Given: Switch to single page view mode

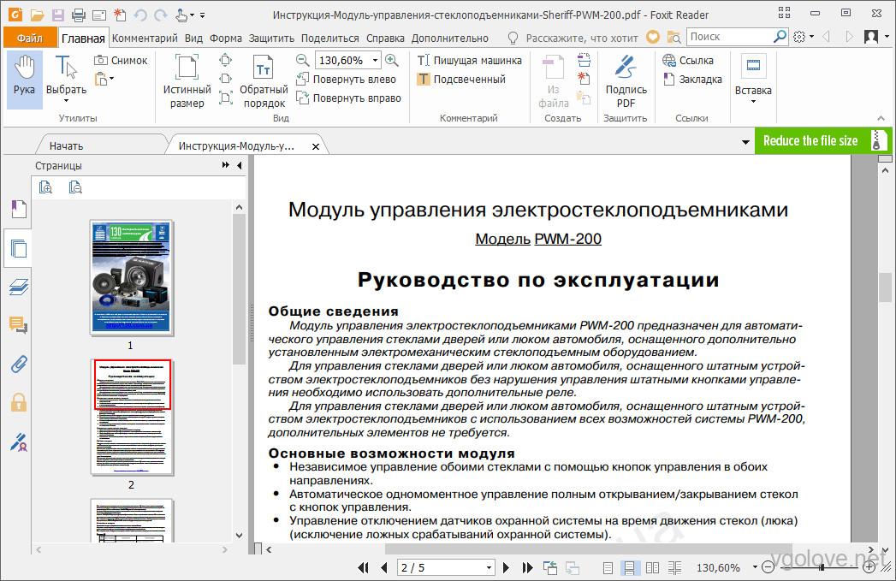Looking at the screenshot, I should pos(608,567).
